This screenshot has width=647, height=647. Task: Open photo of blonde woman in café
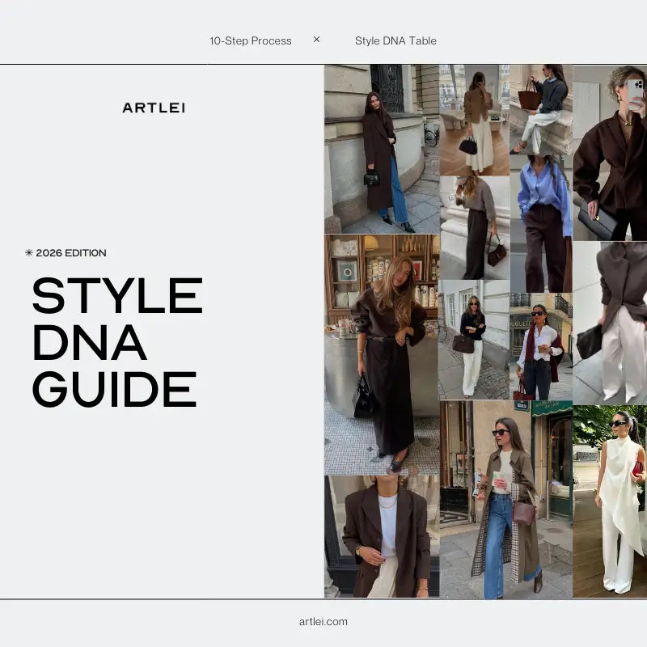pos(381,354)
